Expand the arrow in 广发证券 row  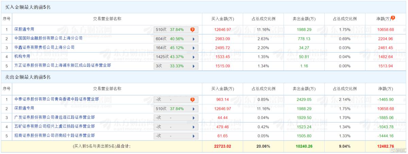click(x=193, y=118)
